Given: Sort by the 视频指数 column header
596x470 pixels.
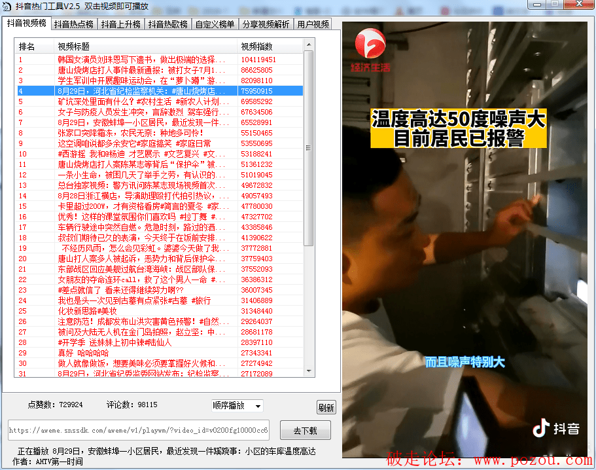Looking at the screenshot, I should 270,46.
